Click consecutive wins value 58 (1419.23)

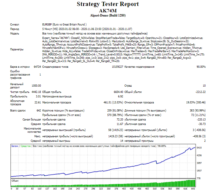click(115, 130)
